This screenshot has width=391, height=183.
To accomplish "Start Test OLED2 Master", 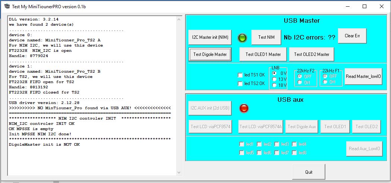I will pyautogui.click(x=312, y=54).
